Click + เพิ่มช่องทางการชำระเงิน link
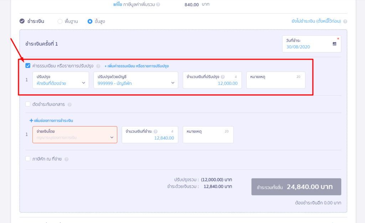 coord(51,121)
